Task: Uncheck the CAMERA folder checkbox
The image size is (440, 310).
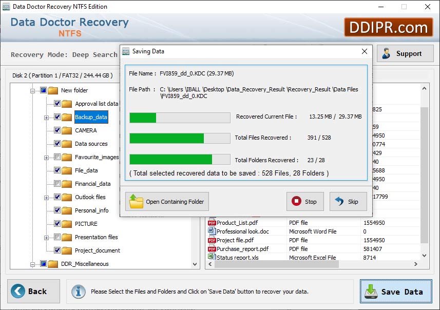Action: coord(57,130)
